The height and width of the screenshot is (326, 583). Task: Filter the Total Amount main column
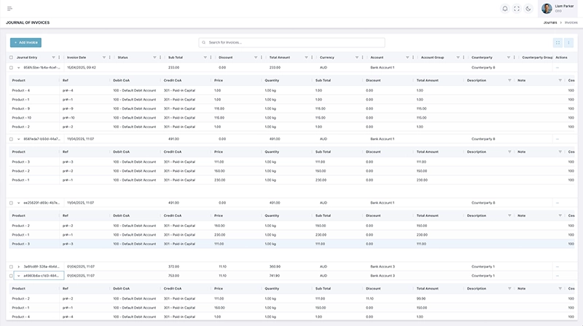(x=306, y=57)
